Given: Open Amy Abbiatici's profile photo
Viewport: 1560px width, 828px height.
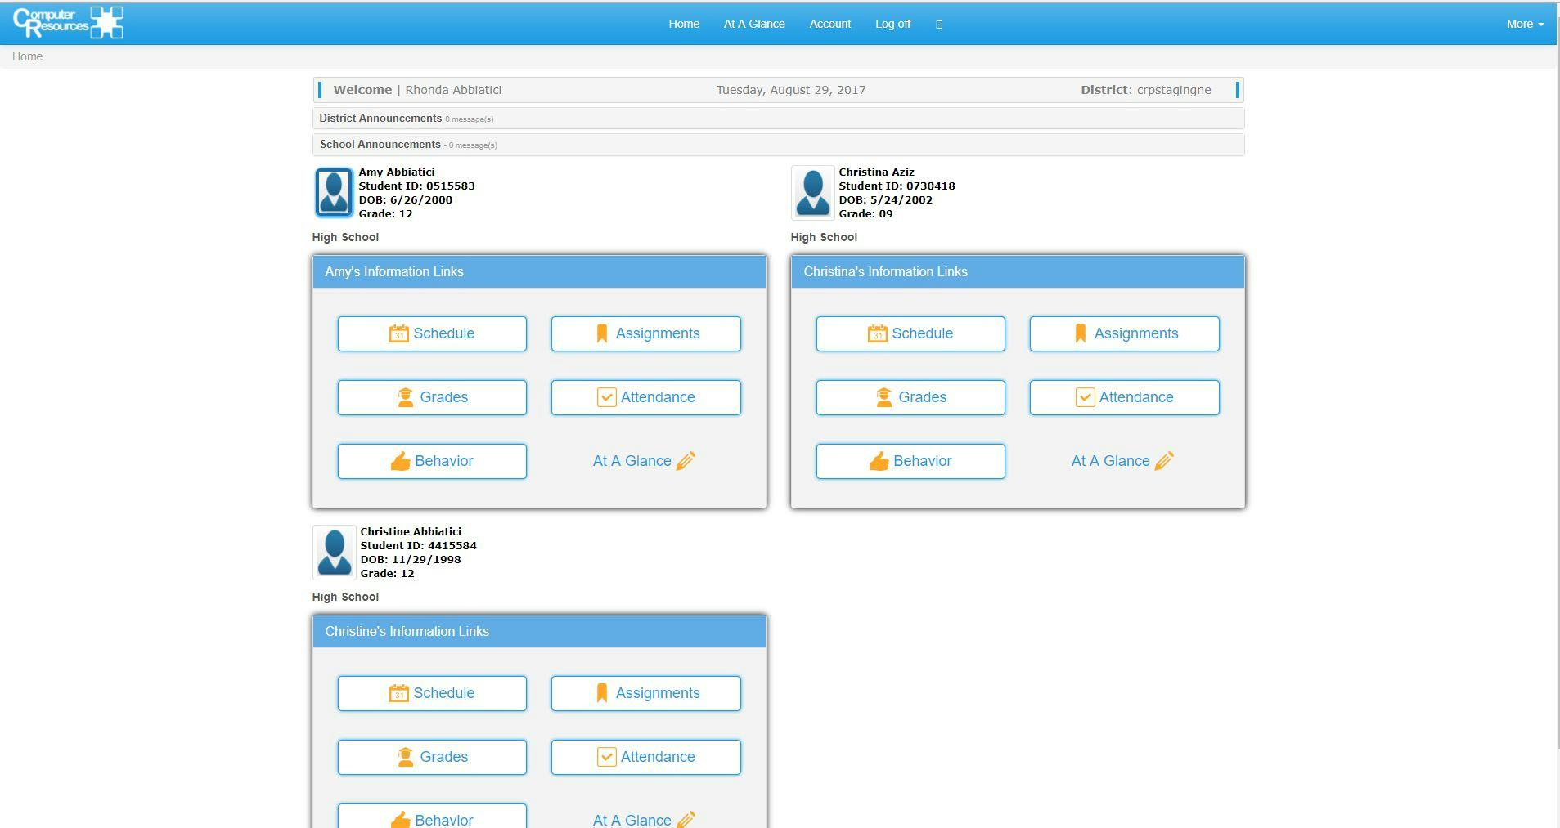Looking at the screenshot, I should (x=334, y=193).
